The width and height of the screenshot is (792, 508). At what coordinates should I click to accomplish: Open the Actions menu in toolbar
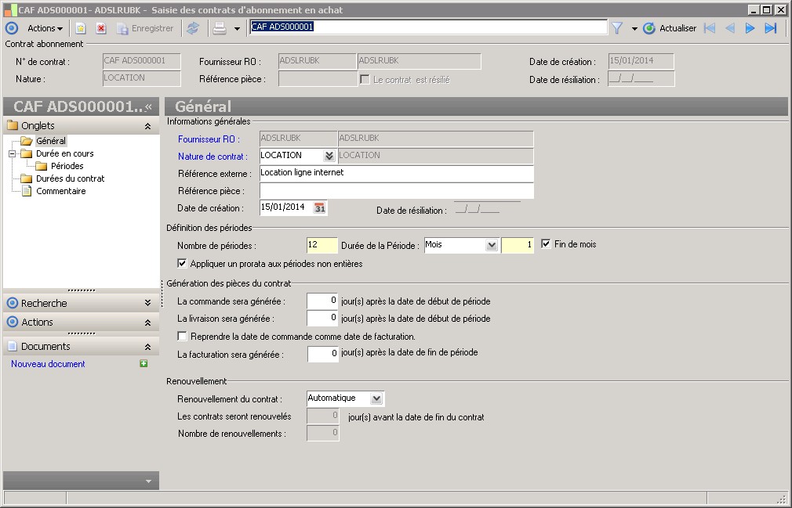point(45,28)
